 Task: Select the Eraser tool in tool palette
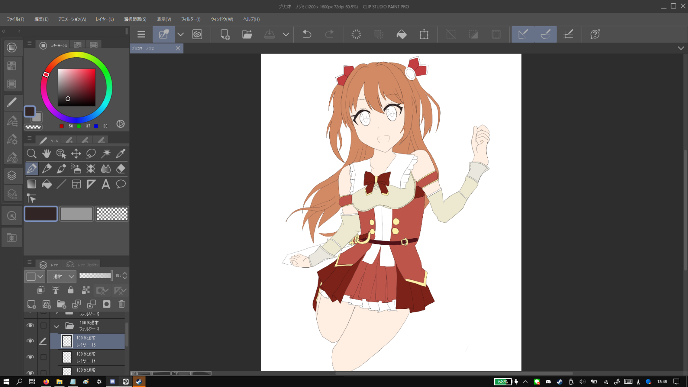(121, 169)
